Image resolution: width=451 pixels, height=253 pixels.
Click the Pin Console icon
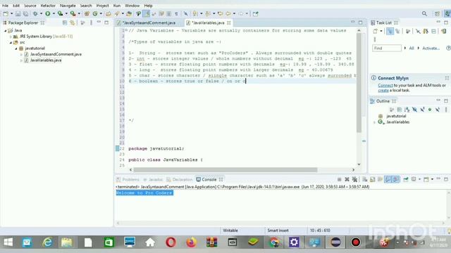click(x=406, y=179)
